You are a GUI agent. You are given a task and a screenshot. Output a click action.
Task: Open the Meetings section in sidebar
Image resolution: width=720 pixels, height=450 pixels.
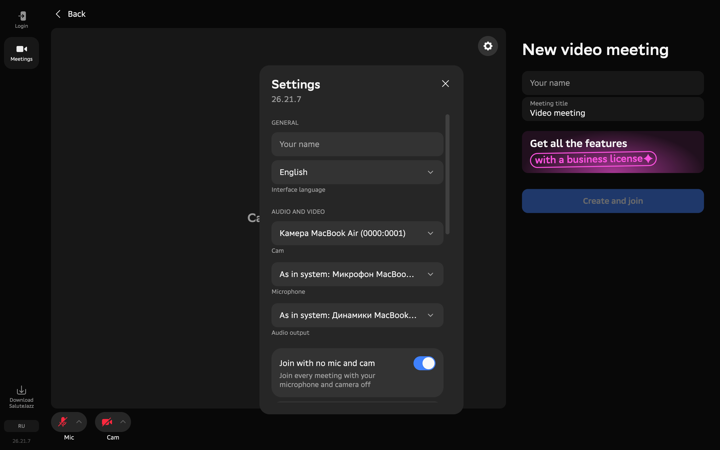click(x=21, y=53)
